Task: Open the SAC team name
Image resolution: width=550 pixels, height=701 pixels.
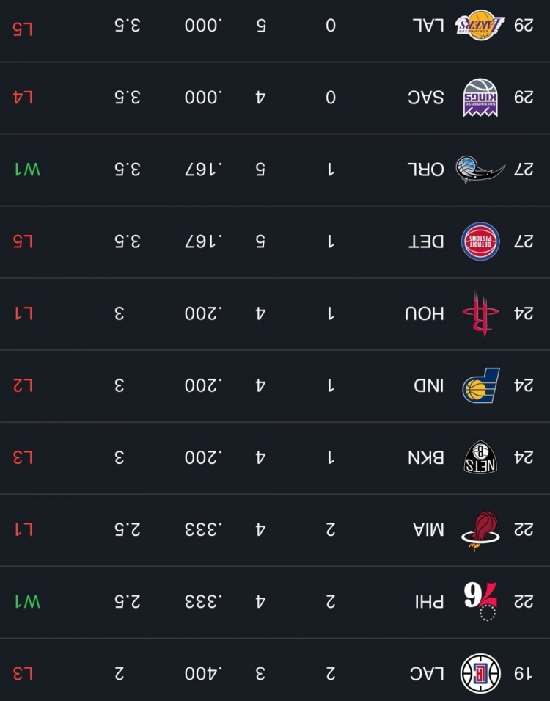Action: 425,98
